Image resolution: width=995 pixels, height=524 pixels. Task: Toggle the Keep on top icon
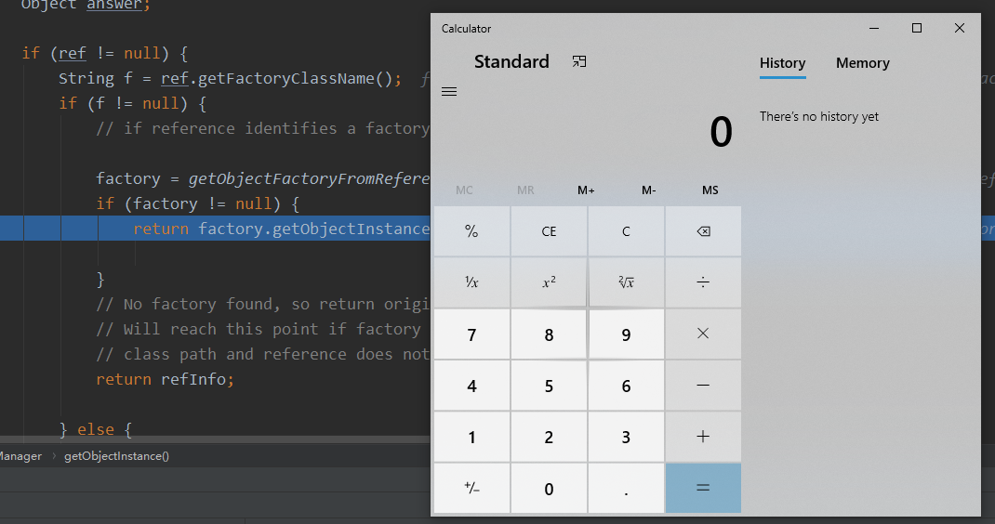coord(579,62)
